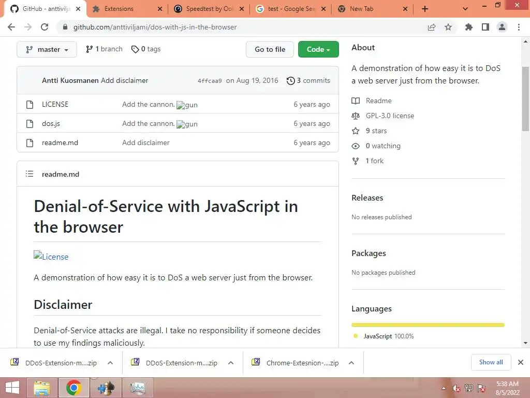Click the file icon beside LICENSE
This screenshot has width=530, height=398.
click(30, 105)
